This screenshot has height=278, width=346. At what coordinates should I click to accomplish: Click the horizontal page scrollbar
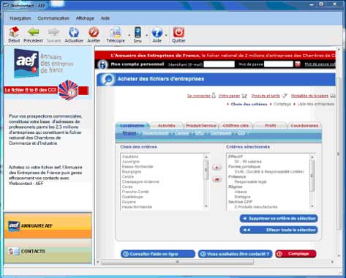point(177,262)
